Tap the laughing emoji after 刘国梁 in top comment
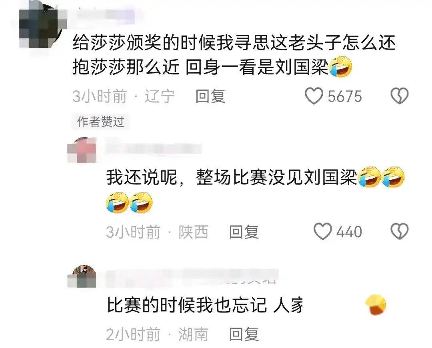 click(x=340, y=66)
